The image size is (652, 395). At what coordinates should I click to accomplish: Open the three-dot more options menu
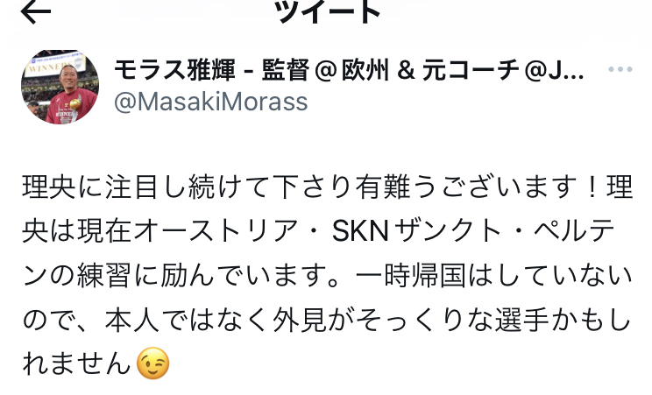tap(620, 69)
